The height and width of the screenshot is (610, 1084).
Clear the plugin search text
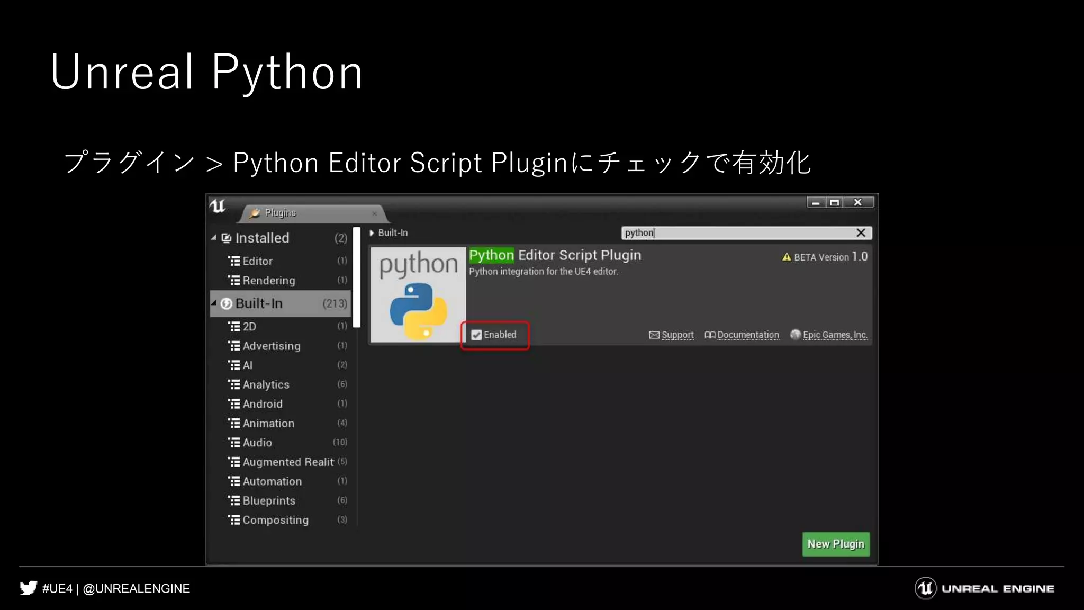pyautogui.click(x=861, y=233)
